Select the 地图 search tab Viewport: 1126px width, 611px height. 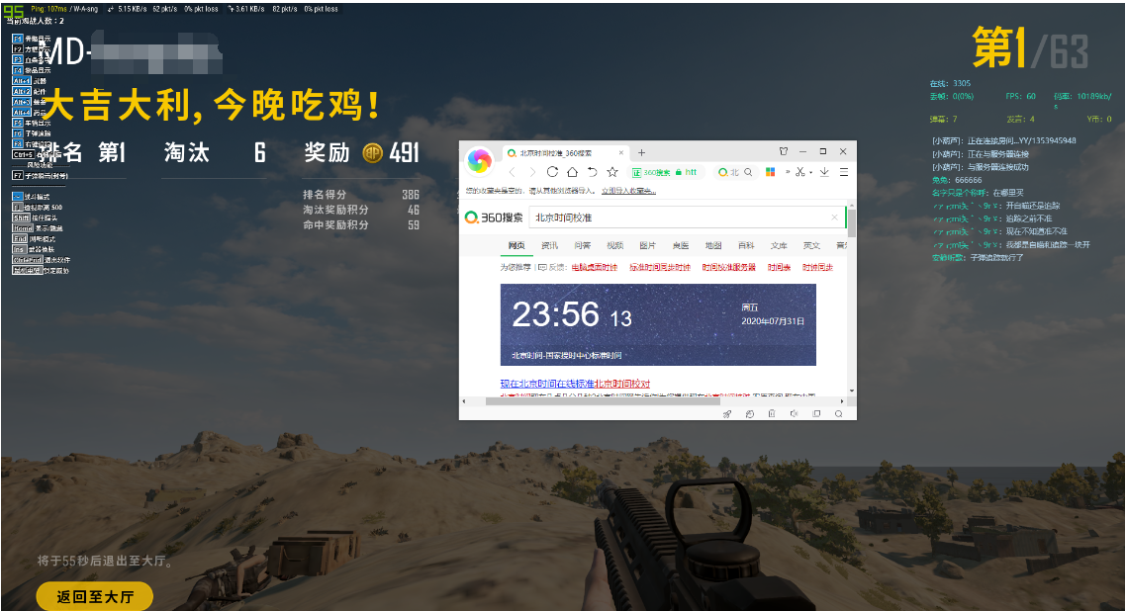point(713,245)
